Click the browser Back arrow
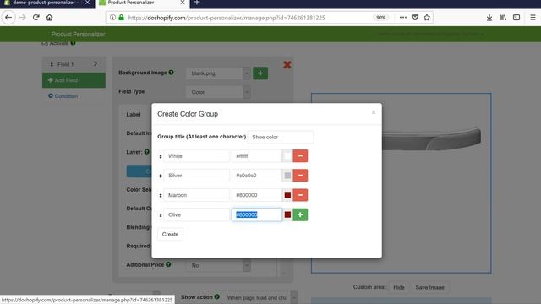The width and height of the screenshot is (541, 304). [8, 17]
